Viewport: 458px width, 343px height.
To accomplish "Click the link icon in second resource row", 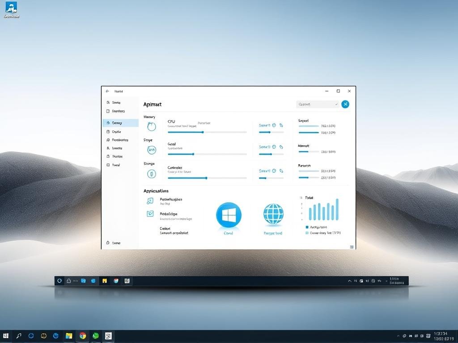I will (281, 147).
